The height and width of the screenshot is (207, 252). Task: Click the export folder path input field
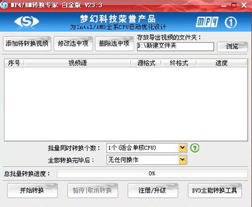point(176,47)
